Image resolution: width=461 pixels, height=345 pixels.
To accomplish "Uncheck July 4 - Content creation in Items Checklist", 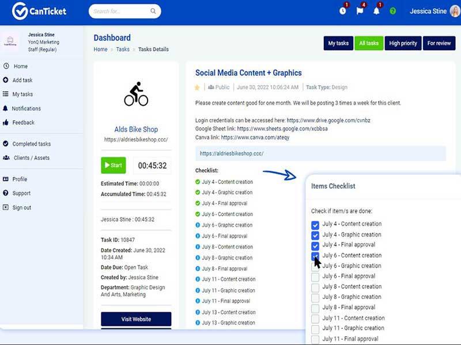I will tap(315, 225).
